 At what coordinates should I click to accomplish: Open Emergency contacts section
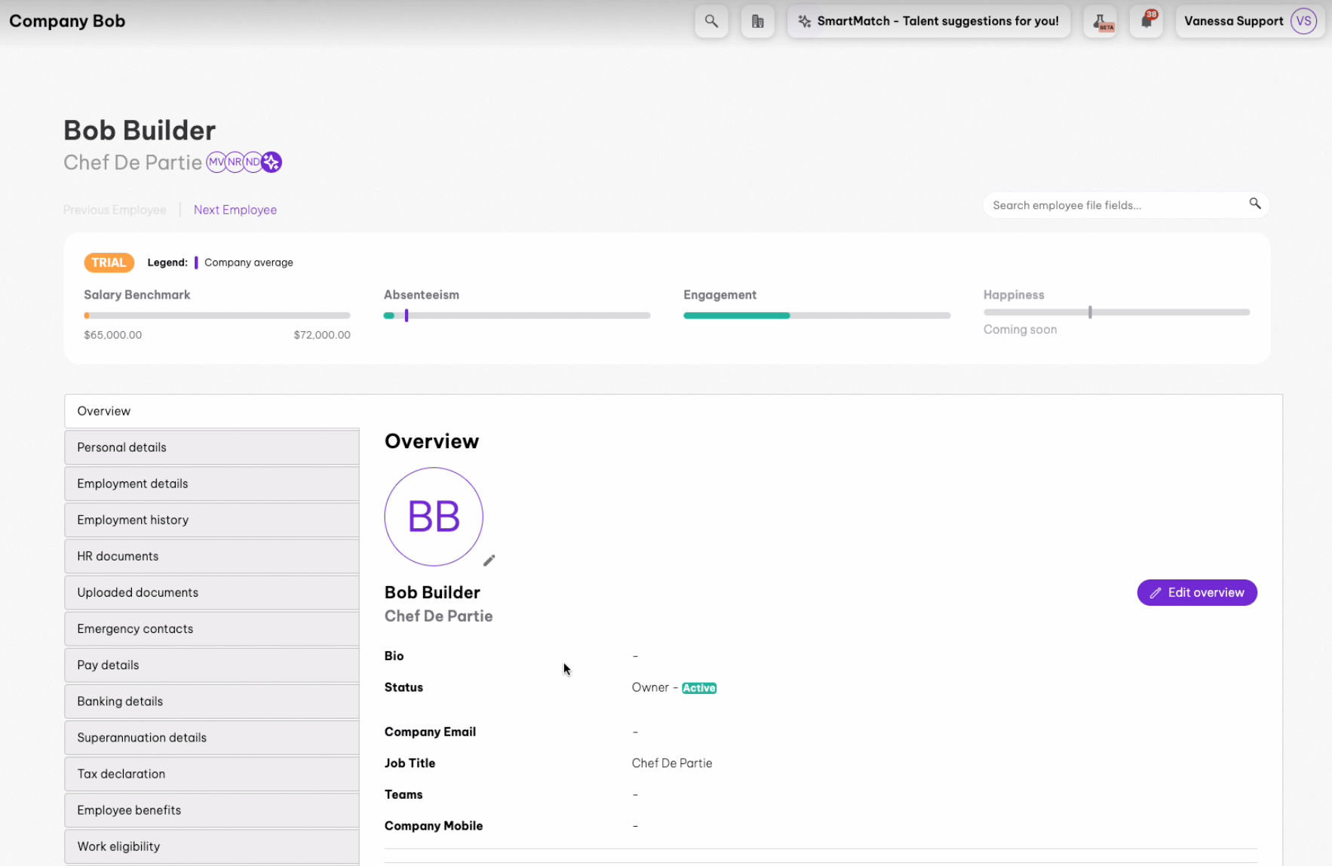tap(212, 628)
